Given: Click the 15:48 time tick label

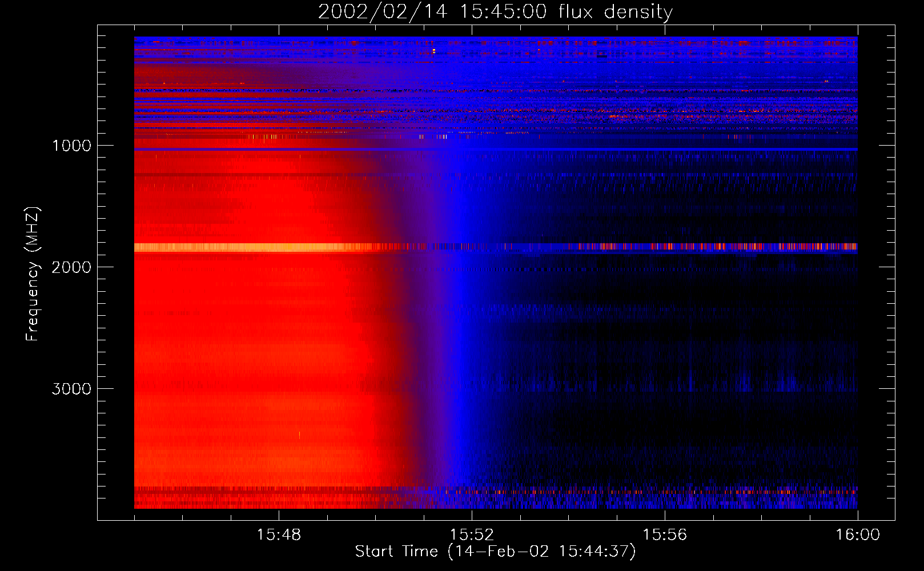Looking at the screenshot, I should (279, 535).
